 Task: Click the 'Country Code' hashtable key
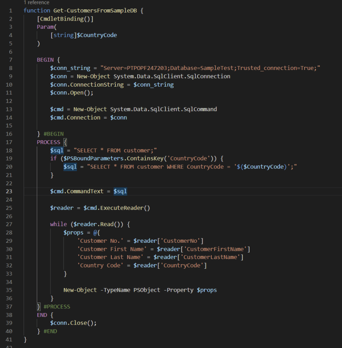tap(100, 265)
